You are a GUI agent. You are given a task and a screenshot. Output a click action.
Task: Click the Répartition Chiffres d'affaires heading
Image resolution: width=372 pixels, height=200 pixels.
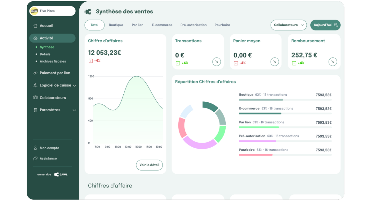click(x=205, y=82)
